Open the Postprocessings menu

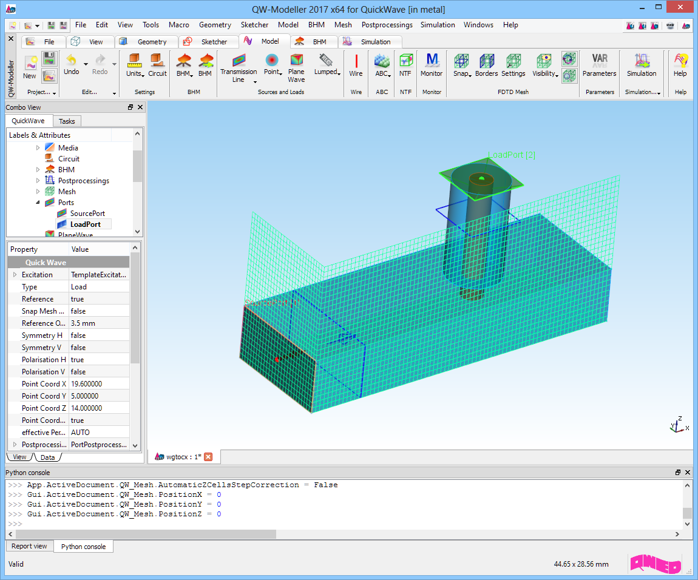point(387,25)
